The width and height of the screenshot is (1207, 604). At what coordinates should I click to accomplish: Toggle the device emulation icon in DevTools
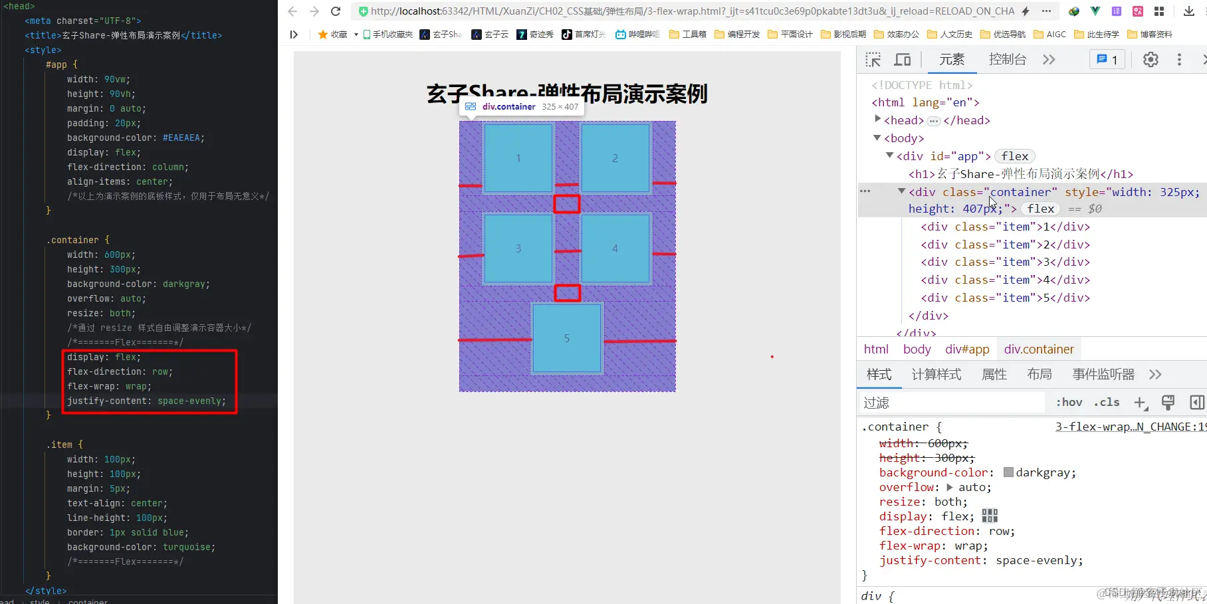(x=902, y=59)
